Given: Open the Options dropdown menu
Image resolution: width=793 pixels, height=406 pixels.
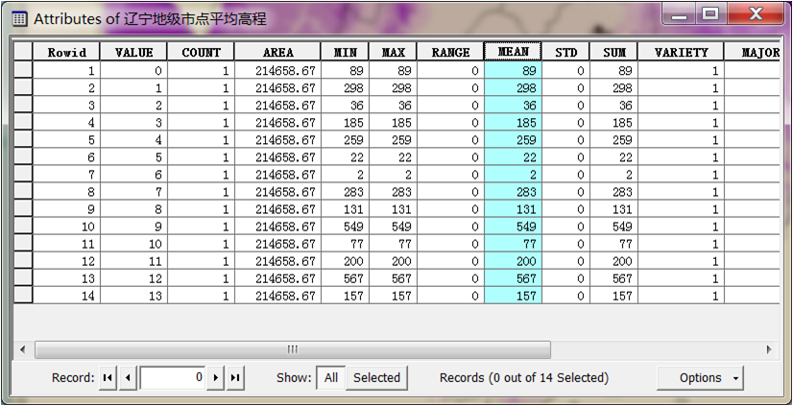Looking at the screenshot, I should coord(699,378).
